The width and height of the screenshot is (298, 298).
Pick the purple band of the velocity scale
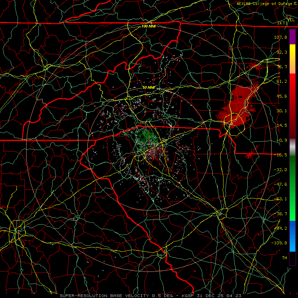click(292, 37)
